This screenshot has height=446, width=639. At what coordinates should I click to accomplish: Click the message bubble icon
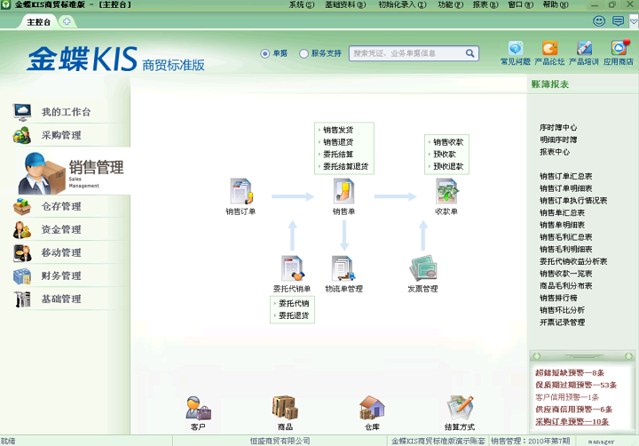point(619,21)
